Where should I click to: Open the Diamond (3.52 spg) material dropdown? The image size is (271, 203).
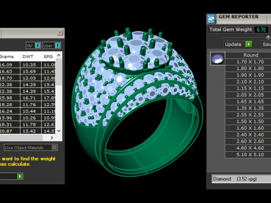point(241,179)
